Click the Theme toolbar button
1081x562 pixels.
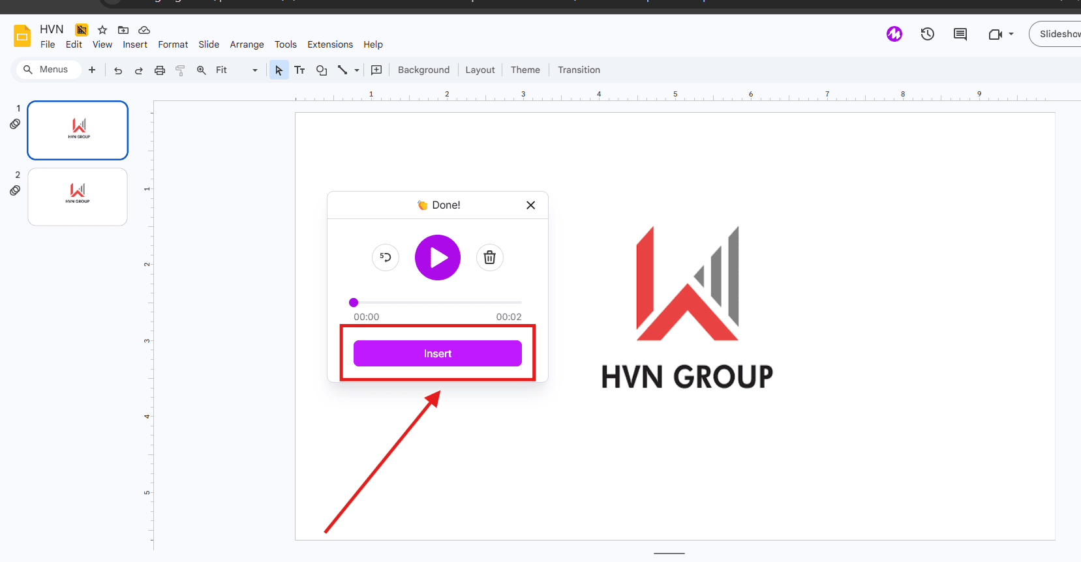(x=525, y=70)
